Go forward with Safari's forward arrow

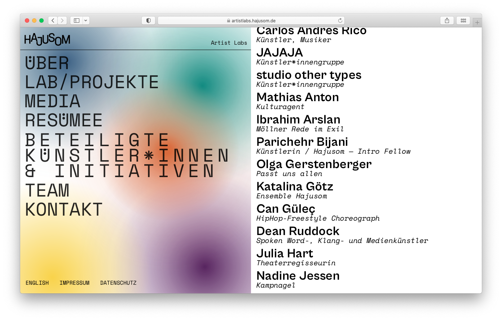pos(62,21)
